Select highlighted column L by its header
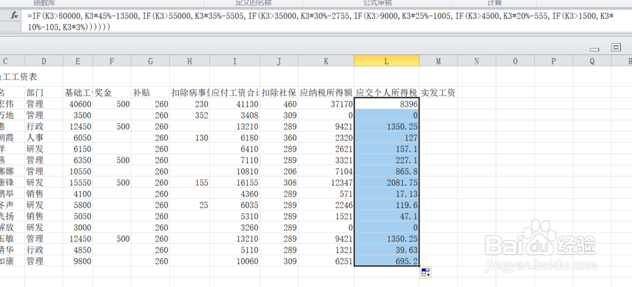The height and width of the screenshot is (287, 632). (387, 61)
